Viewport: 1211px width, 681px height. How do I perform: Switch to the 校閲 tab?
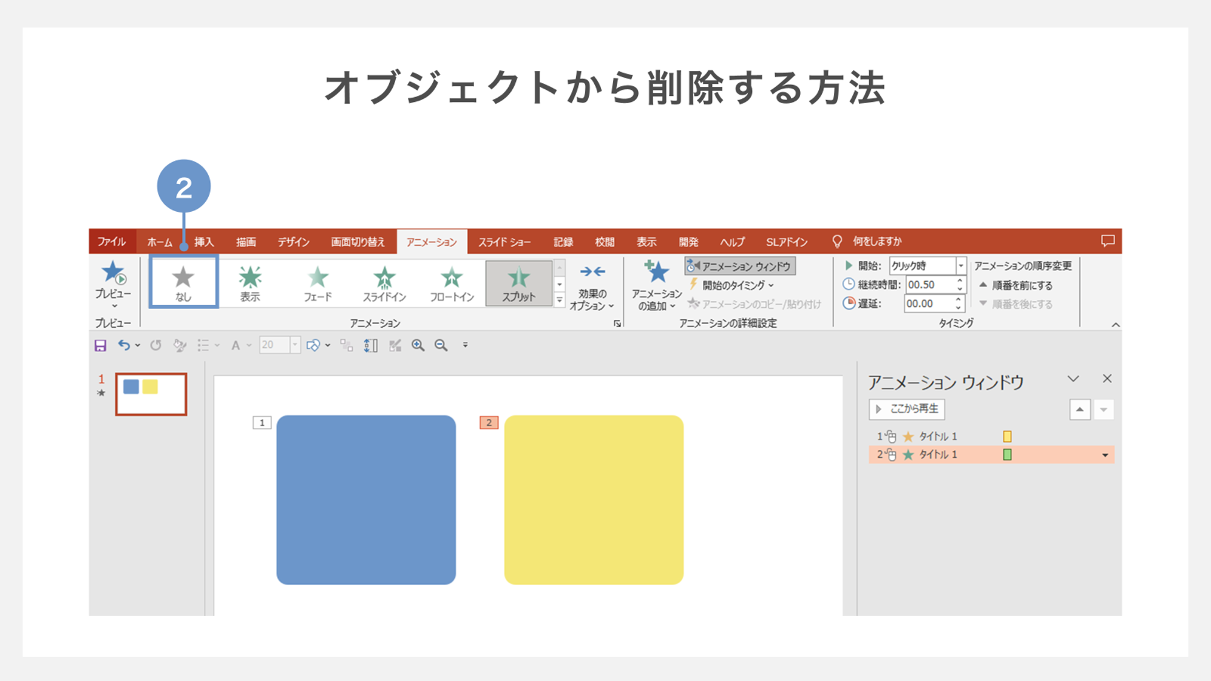(605, 242)
